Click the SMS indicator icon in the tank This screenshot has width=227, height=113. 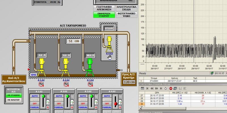(x=33, y=75)
